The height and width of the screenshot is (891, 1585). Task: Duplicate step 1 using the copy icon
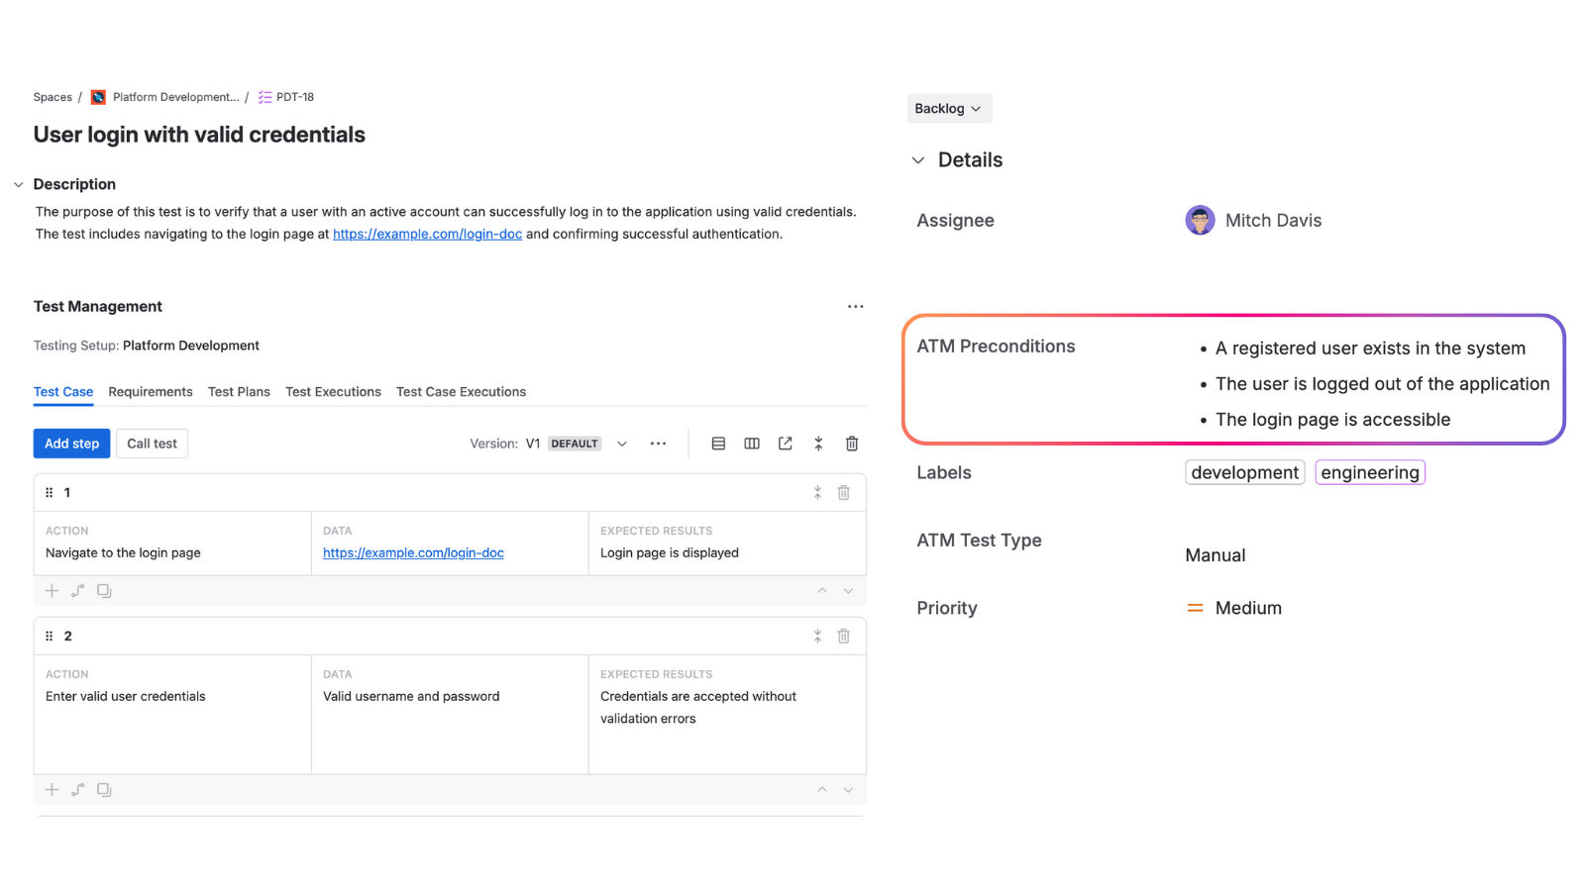coord(104,591)
